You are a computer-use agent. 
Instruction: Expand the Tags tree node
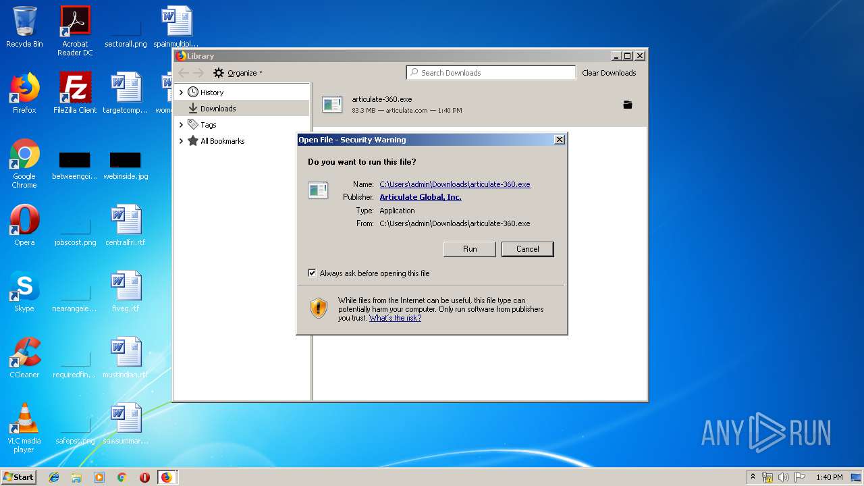[181, 125]
